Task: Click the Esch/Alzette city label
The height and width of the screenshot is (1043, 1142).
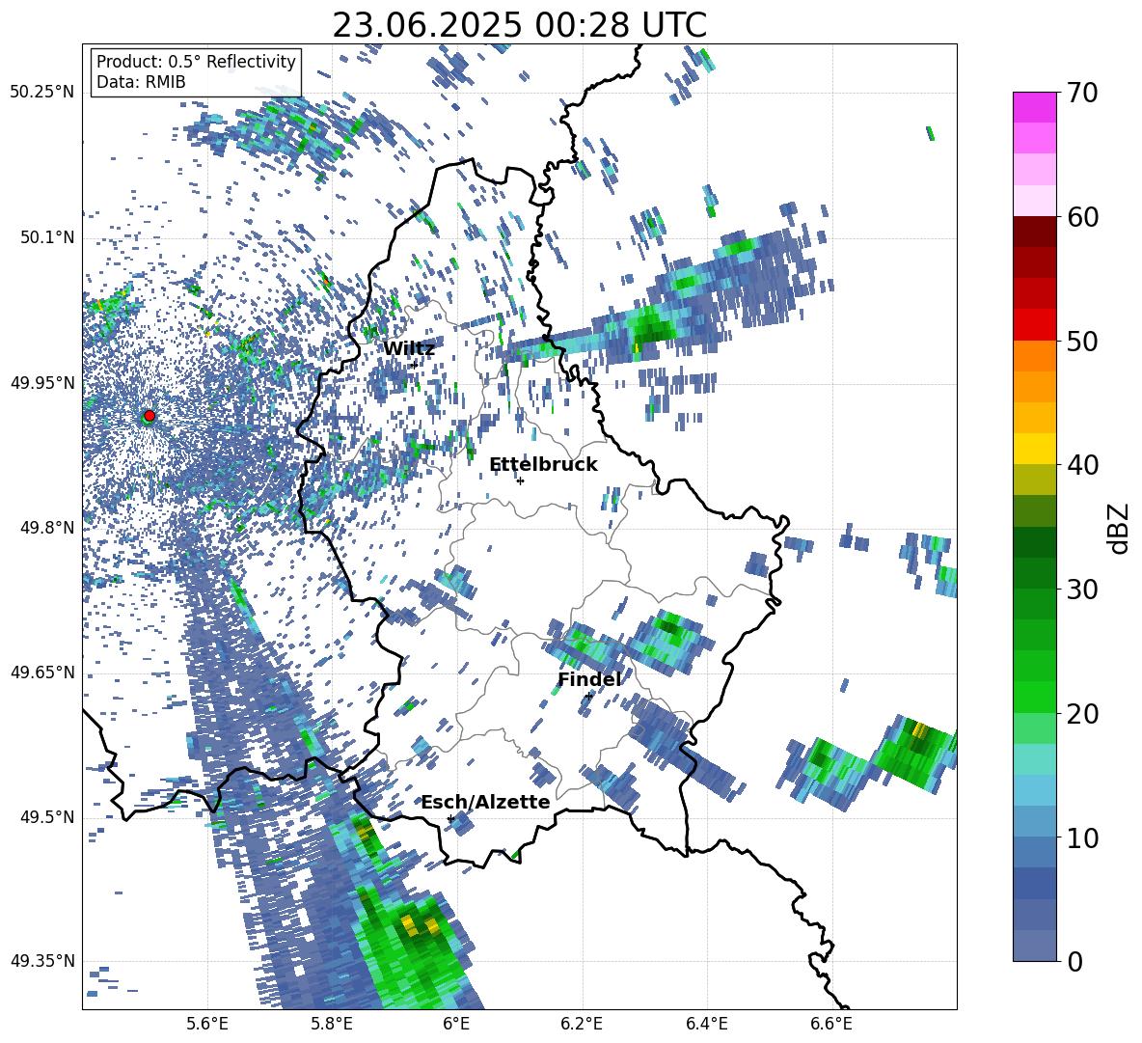Action: coord(486,802)
